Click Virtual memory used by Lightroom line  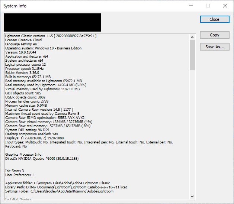pyautogui.click(x=42, y=89)
